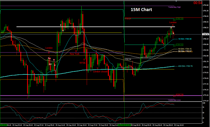Screen dimensions: 210x127
Task: Click the 1792.60 value on the price axis
Action: click(x=206, y=5)
